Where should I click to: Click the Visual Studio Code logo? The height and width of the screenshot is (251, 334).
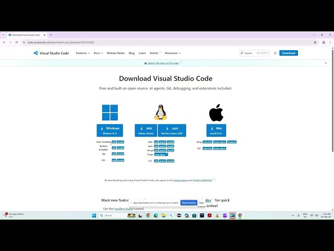(x=51, y=53)
